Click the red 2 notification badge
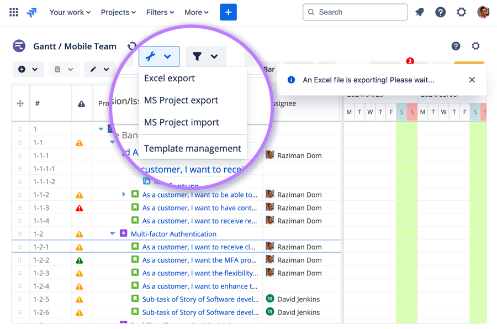The height and width of the screenshot is (329, 497). coord(410,61)
